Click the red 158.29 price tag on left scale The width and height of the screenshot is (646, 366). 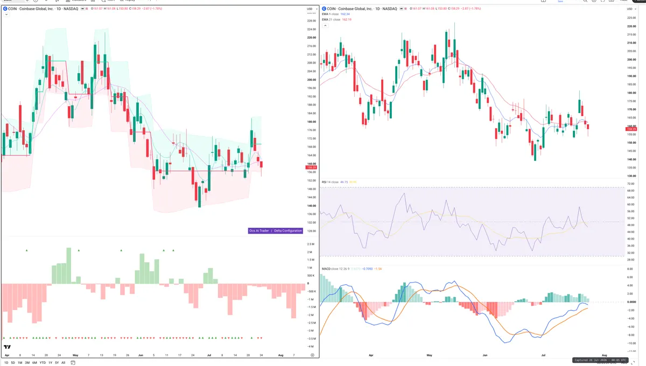coord(311,167)
